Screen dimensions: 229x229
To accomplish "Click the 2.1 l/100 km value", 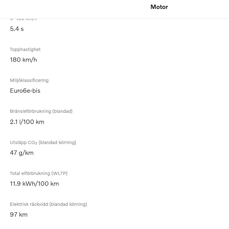I will click(27, 122).
